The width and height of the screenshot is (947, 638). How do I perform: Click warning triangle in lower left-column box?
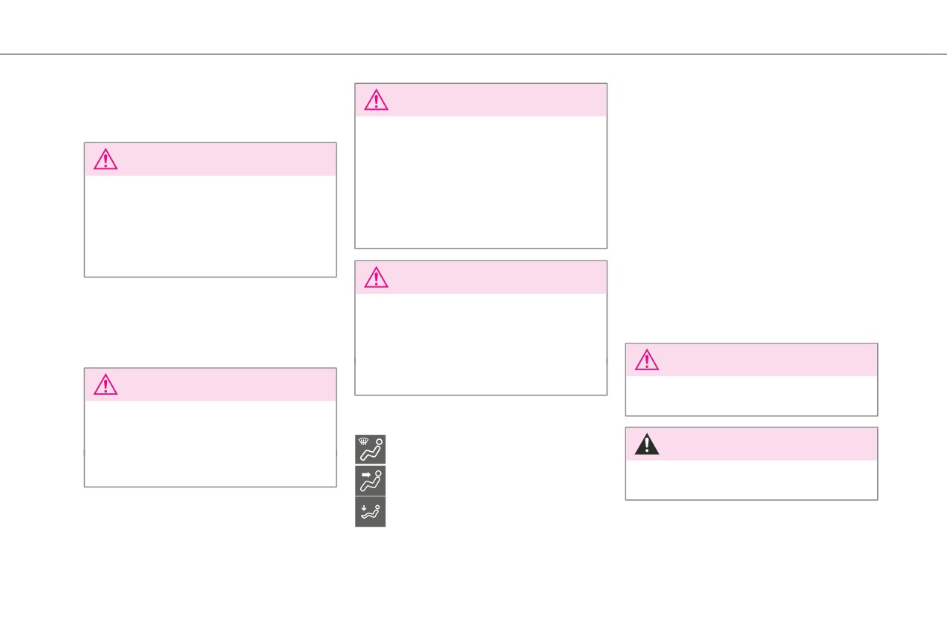coord(105,384)
